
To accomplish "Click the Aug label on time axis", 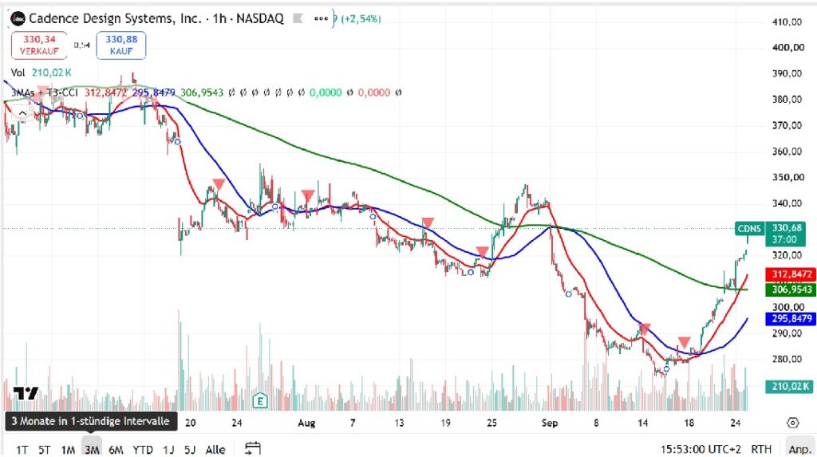I will pos(306,423).
